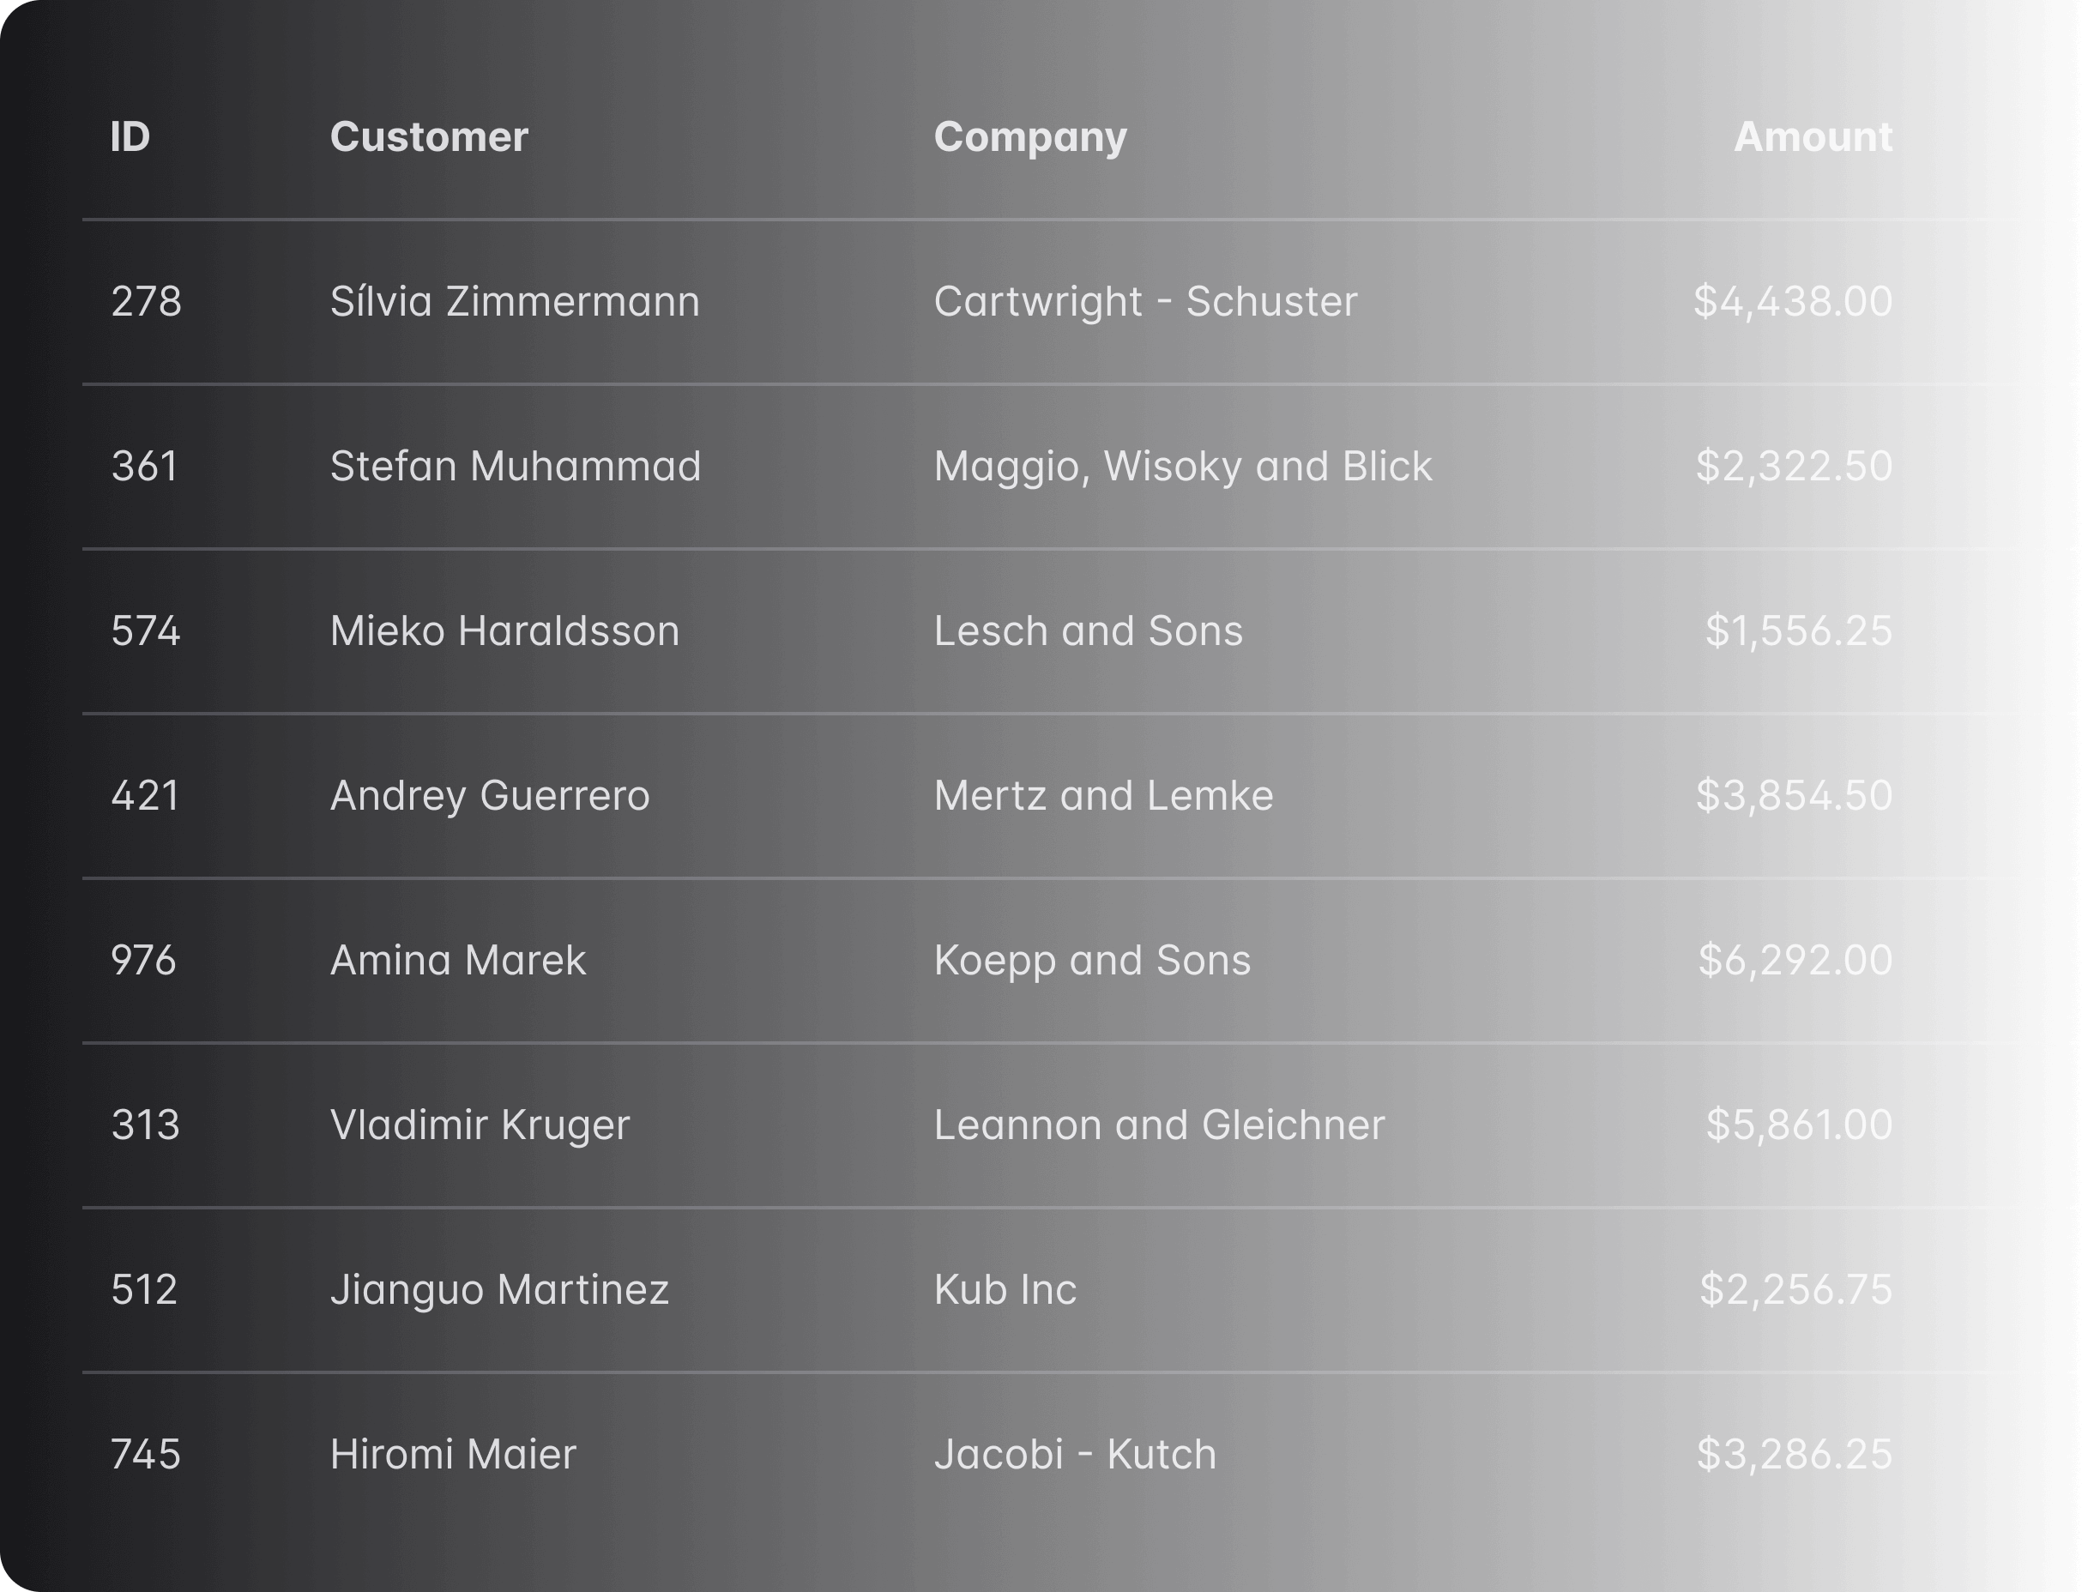The width and height of the screenshot is (2100, 1592).
Task: Click the $5,861.00 amount cell
Action: pos(1798,1125)
